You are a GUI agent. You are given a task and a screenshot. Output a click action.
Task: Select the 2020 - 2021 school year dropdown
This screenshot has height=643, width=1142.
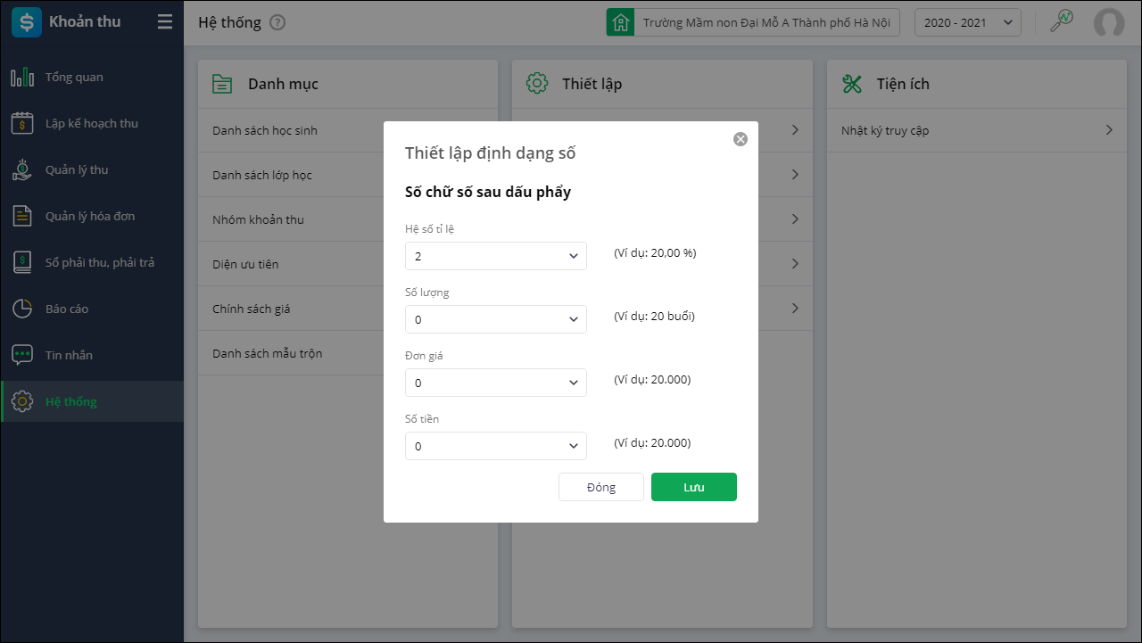pos(967,23)
